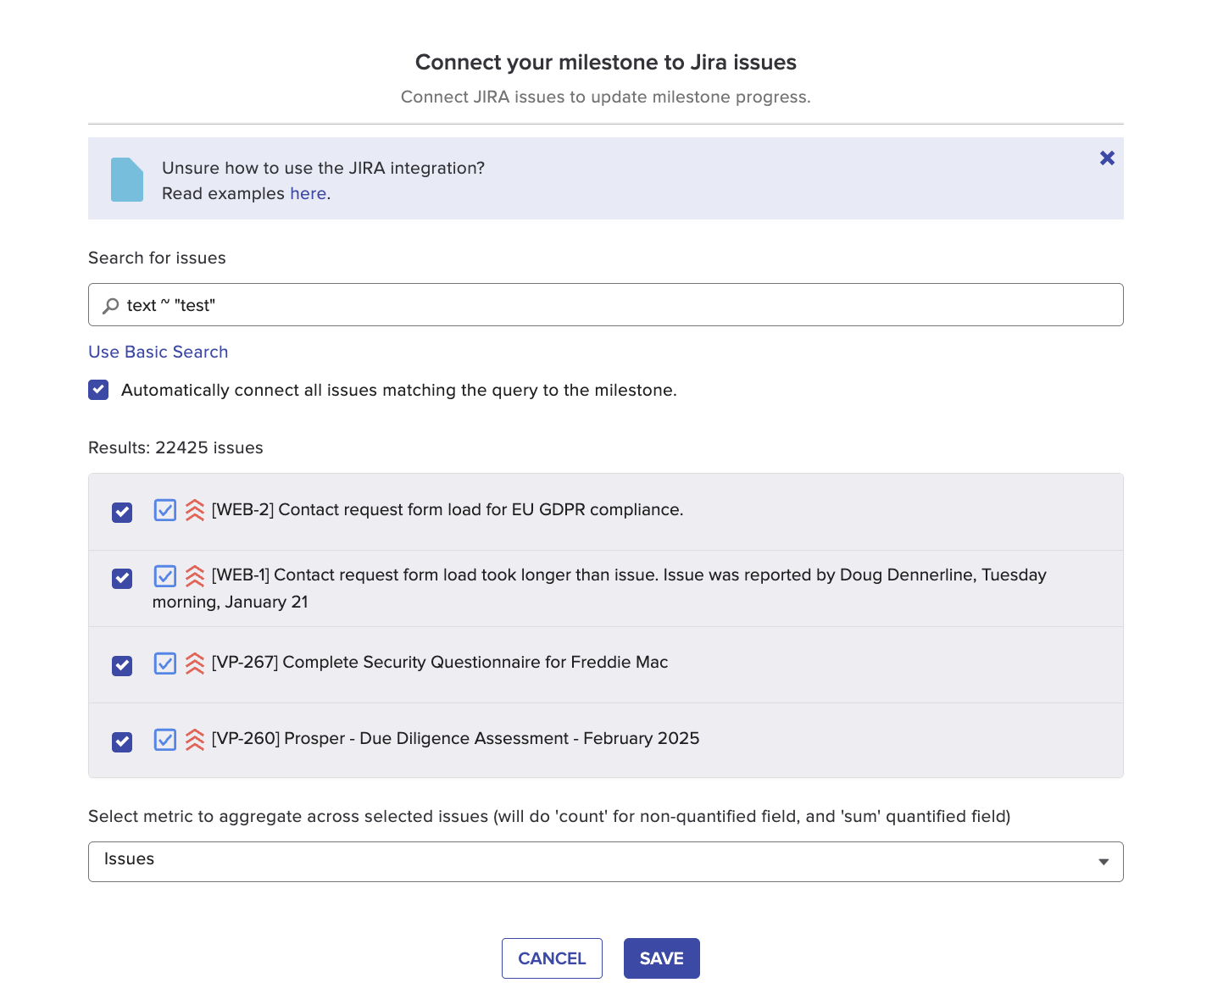The height and width of the screenshot is (1005, 1212).
Task: Click the priority arrows icon for WEB-2
Action: tap(195, 510)
